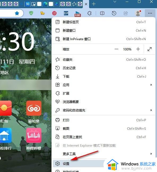Select 截图 menu item
The height and width of the screenshot is (172, 157).
click(x=103, y=129)
